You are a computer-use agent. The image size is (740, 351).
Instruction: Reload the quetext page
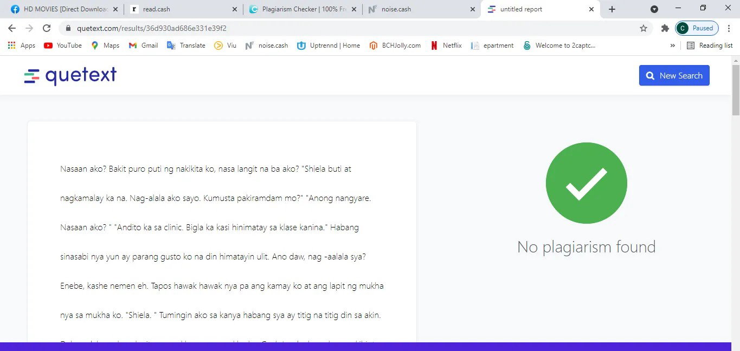(x=47, y=28)
